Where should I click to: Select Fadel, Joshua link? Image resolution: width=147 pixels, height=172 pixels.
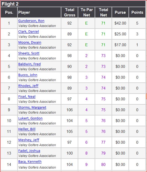pyautogui.click(x=29, y=151)
